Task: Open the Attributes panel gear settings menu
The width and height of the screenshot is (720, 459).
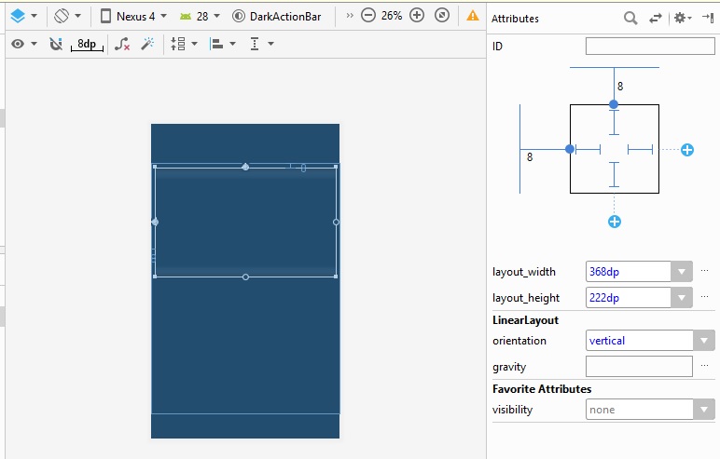Action: click(x=682, y=18)
